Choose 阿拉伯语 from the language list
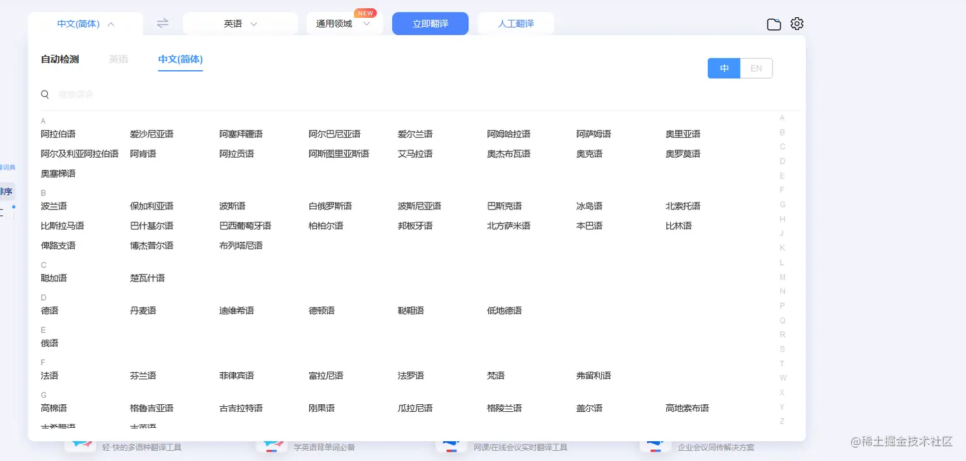The height and width of the screenshot is (461, 966). point(58,134)
